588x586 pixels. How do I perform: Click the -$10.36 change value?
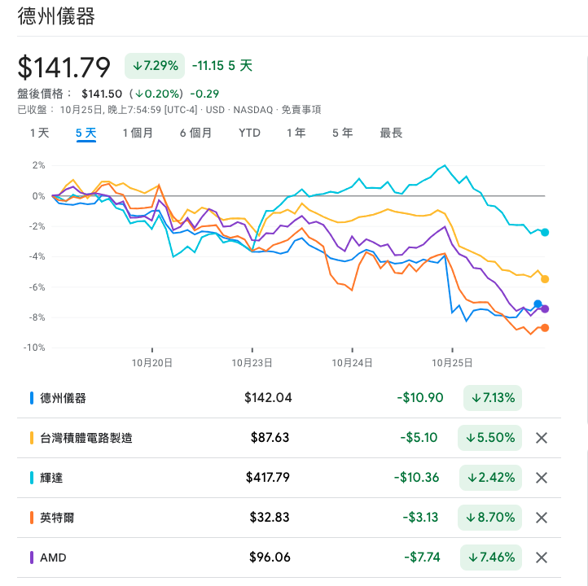(x=416, y=477)
